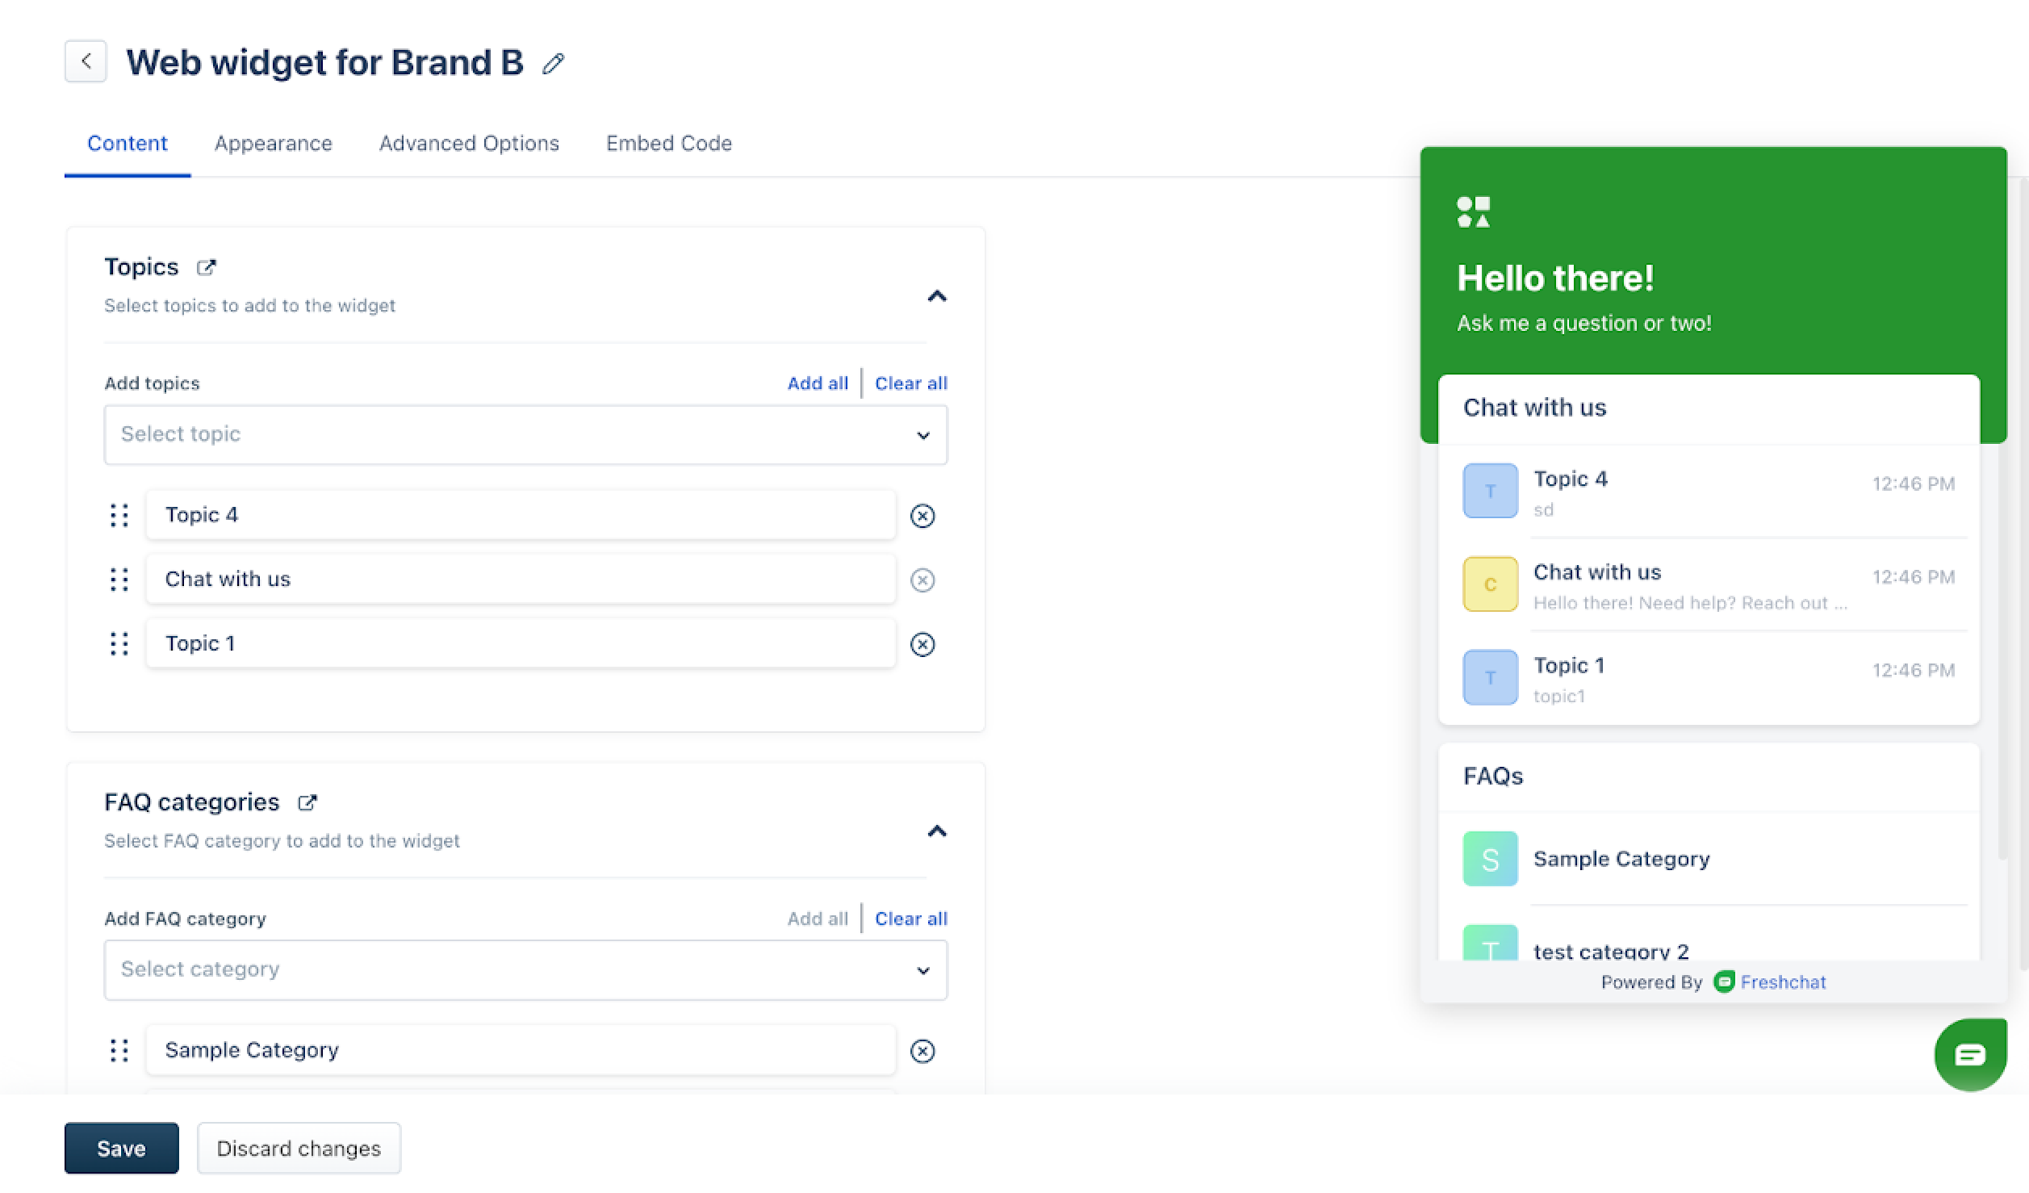Click Discard changes button

pyautogui.click(x=299, y=1148)
